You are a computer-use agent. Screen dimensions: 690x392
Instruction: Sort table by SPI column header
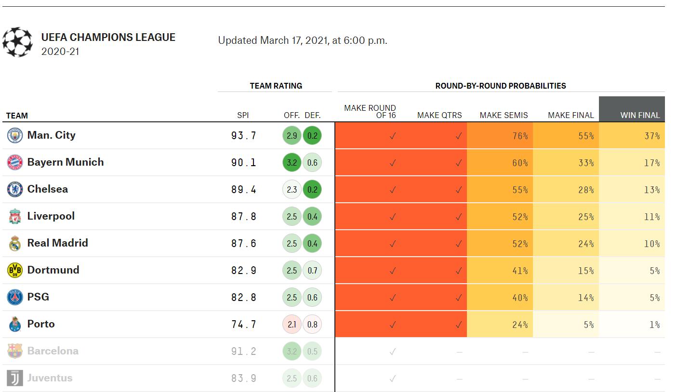243,116
